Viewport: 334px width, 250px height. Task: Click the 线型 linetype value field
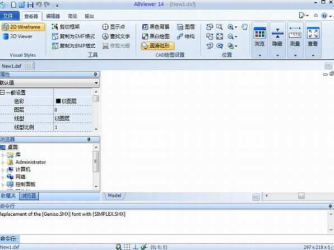click(x=73, y=118)
